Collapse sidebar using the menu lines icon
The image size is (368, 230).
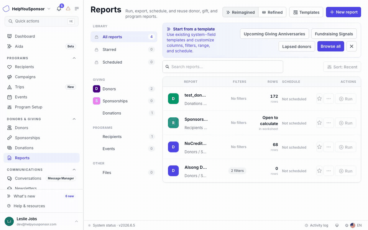tap(77, 9)
